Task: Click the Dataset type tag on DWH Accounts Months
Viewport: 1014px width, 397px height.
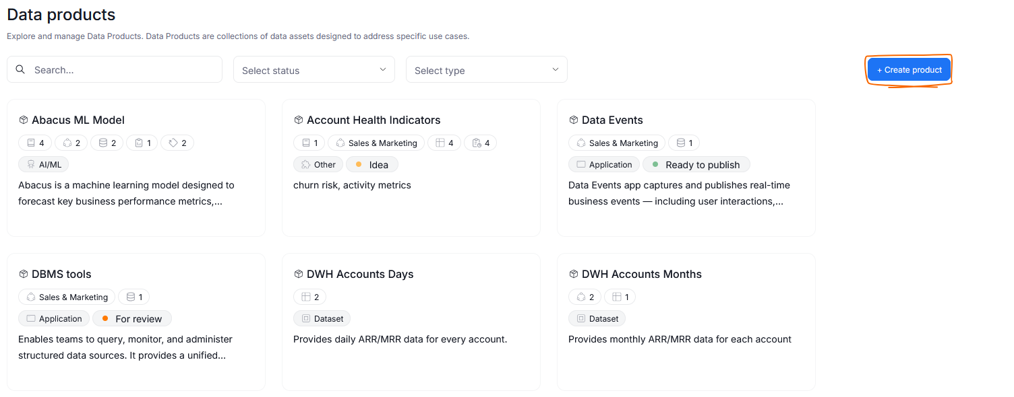Action: coord(597,318)
